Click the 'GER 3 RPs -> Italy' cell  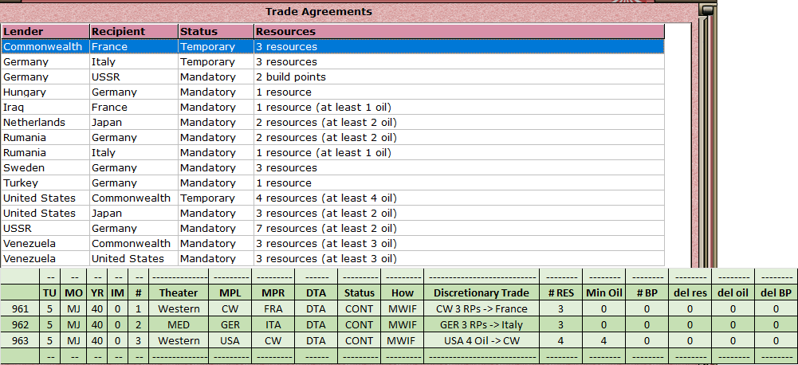482,325
